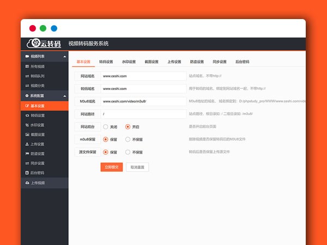
Task: Switch to the 转码设置 tab
Action: (x=106, y=62)
